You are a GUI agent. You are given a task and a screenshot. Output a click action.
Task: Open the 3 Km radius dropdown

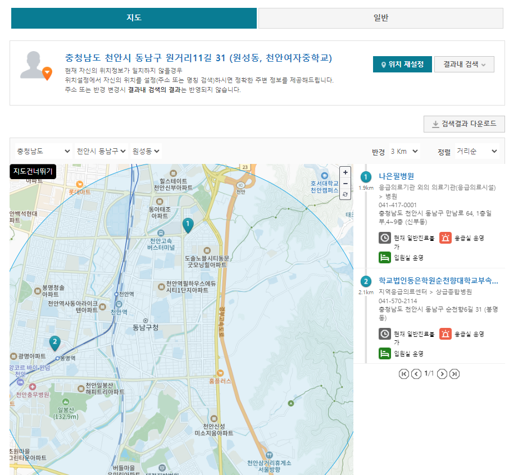click(x=404, y=152)
